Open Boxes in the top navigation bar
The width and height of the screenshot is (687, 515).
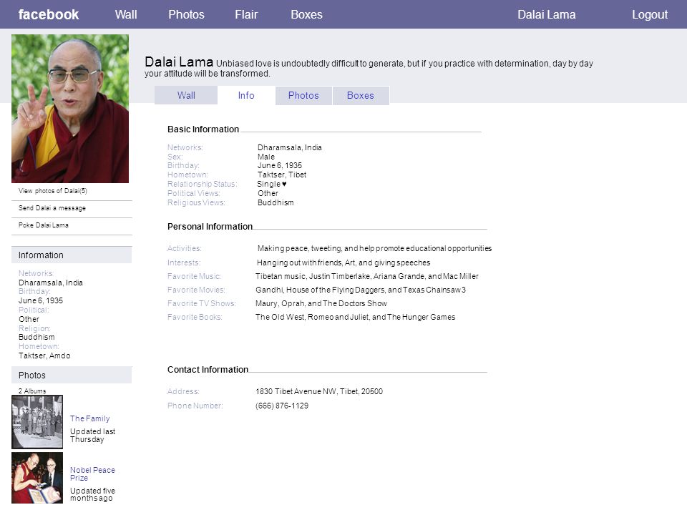[x=306, y=14]
